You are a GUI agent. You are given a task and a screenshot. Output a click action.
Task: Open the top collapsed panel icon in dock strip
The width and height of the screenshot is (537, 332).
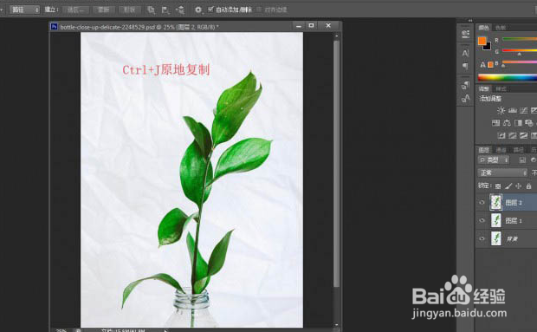pyautogui.click(x=465, y=34)
